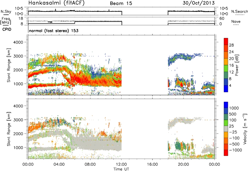The width and height of the screenshot is (248, 171).
Task: Click the normal (fast stereo) 153 text
Action: pos(54,31)
